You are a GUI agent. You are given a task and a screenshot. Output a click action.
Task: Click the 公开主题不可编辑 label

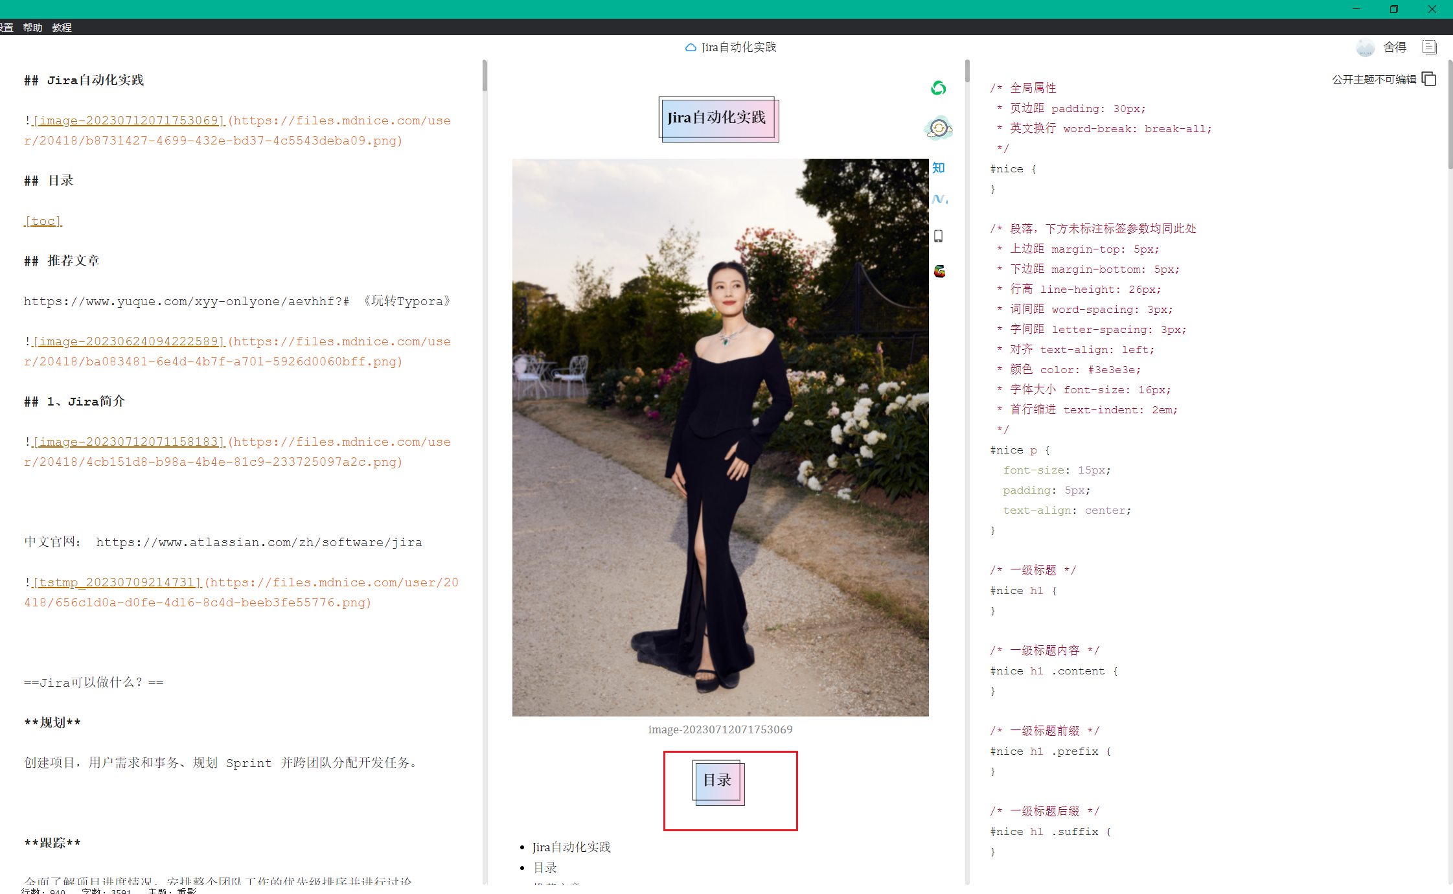tap(1374, 79)
